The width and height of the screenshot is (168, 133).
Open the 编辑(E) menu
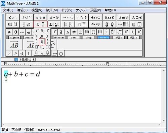click(x=22, y=10)
